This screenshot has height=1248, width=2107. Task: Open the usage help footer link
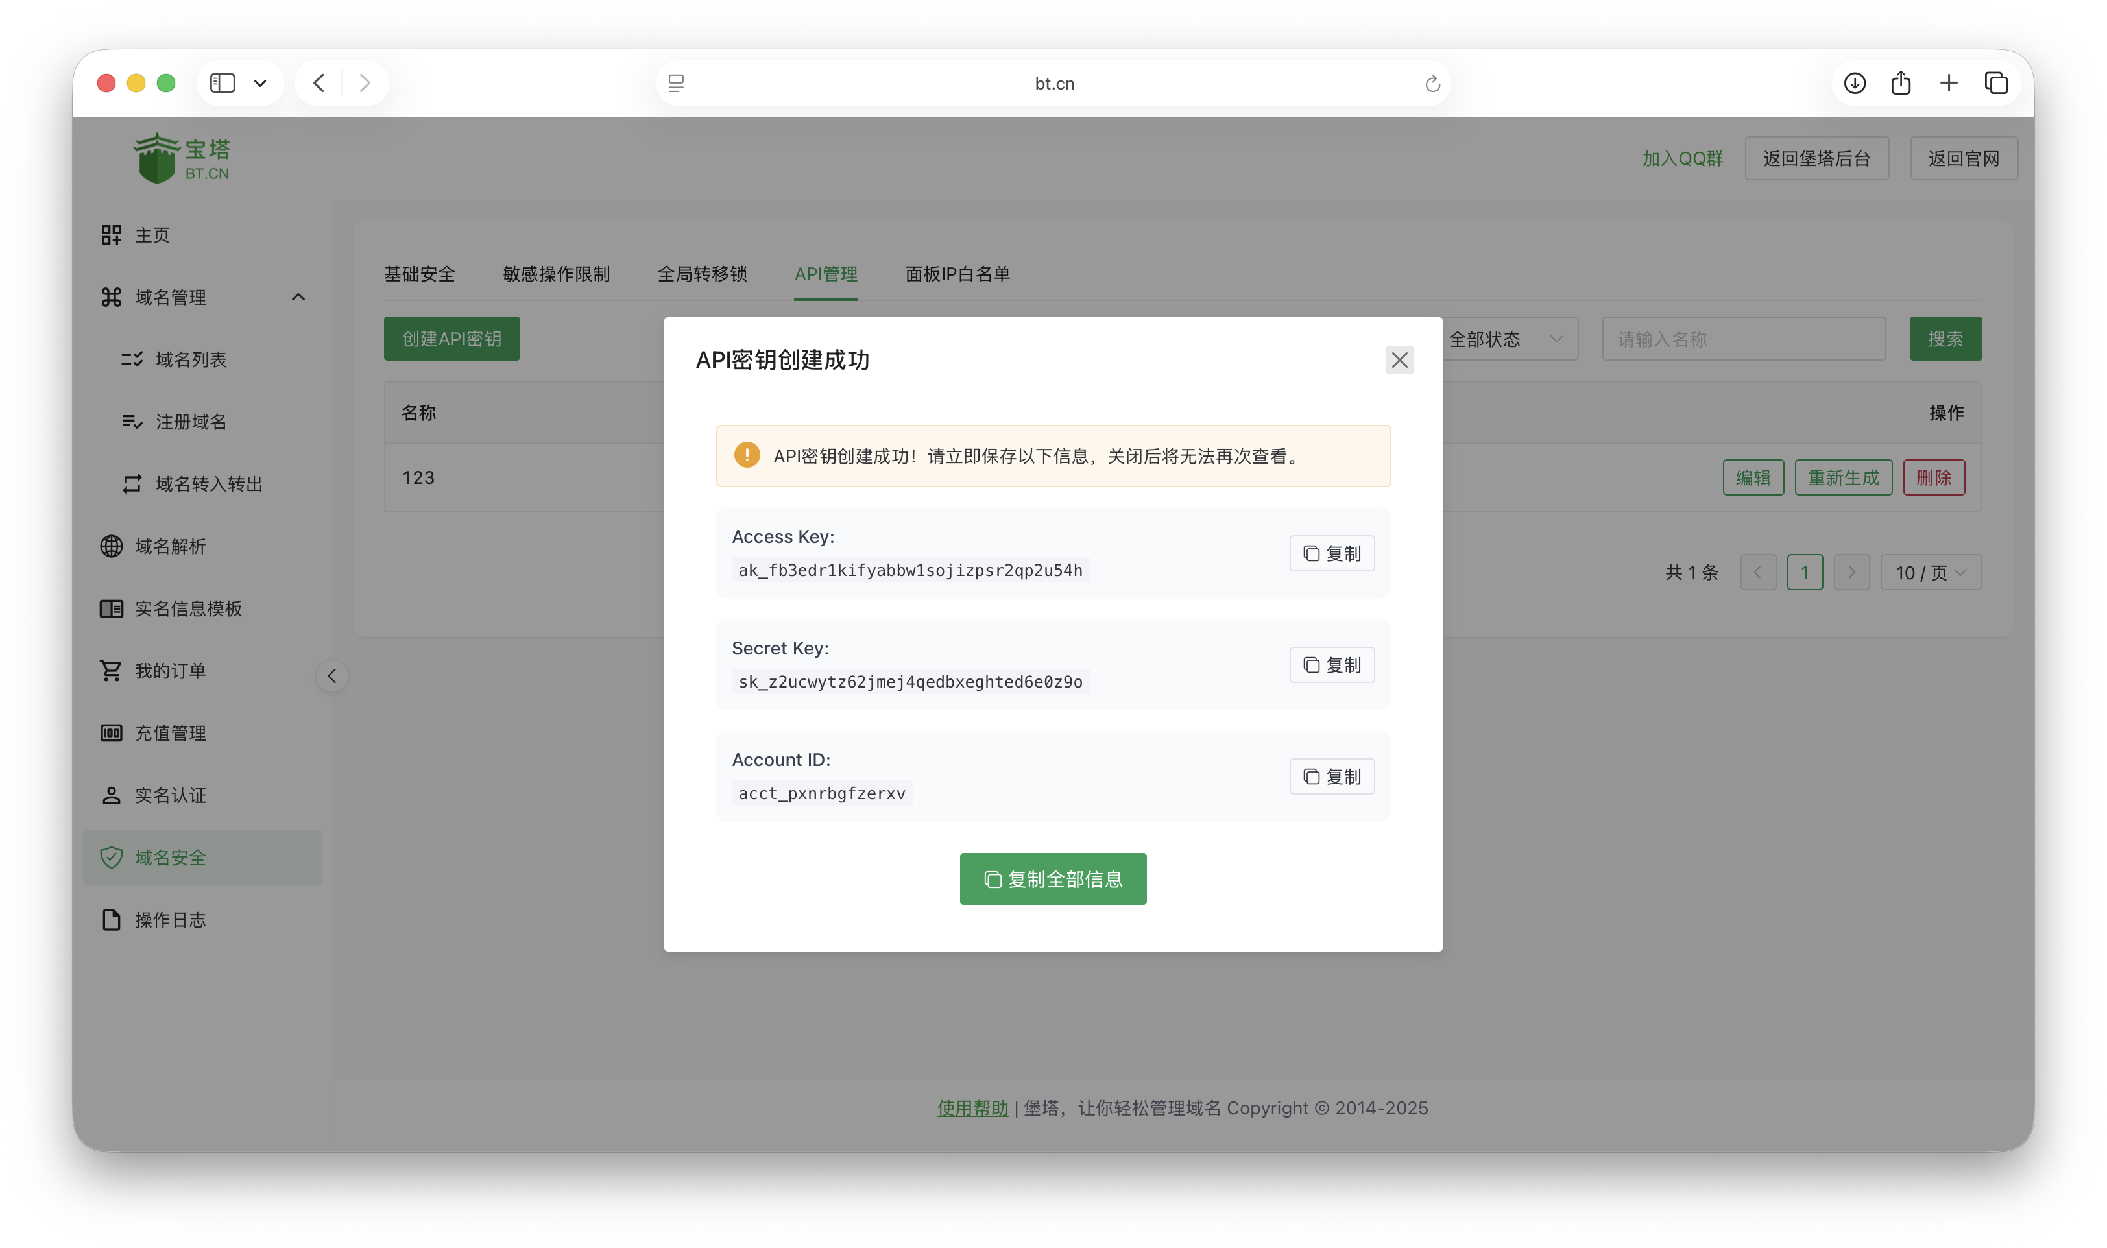click(973, 1109)
